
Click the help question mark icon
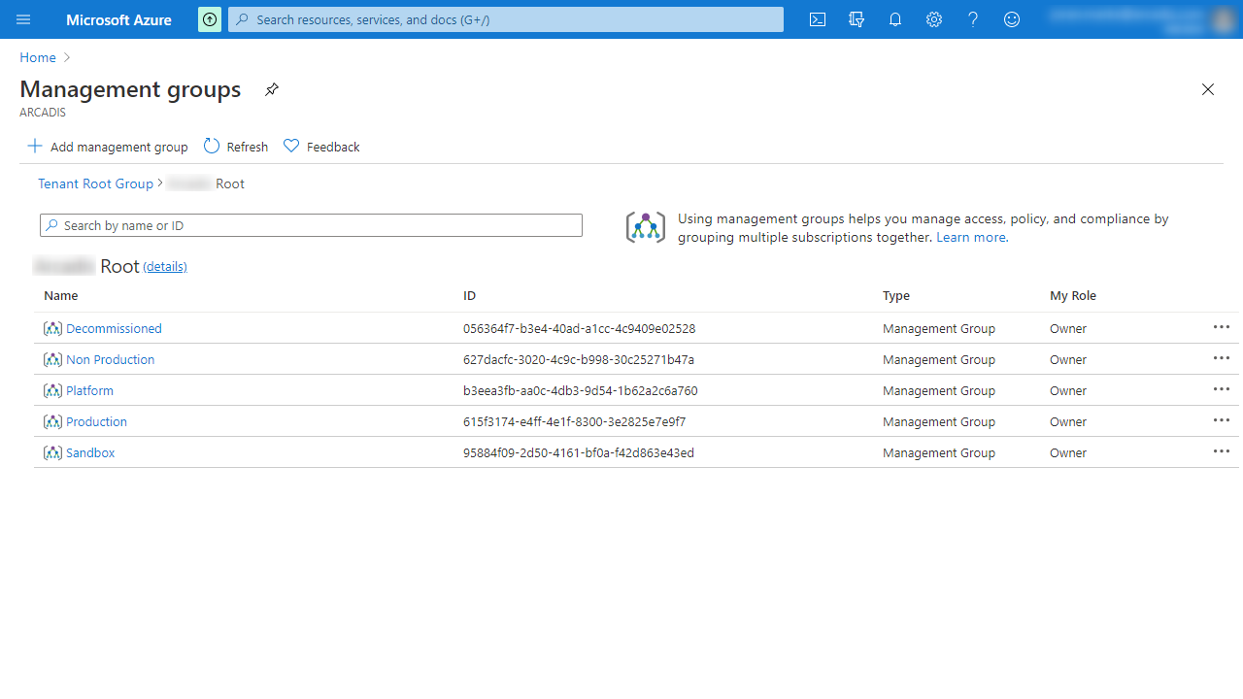coord(973,19)
